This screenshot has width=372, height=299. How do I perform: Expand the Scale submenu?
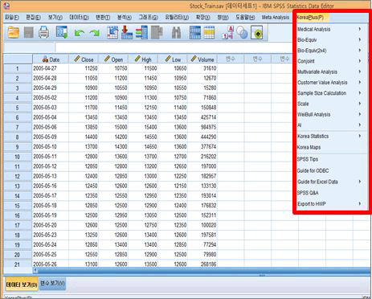330,104
